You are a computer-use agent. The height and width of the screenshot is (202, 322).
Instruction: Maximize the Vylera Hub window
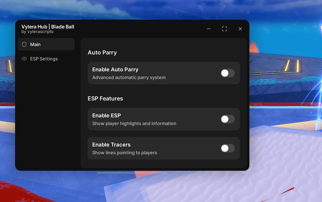click(x=224, y=29)
